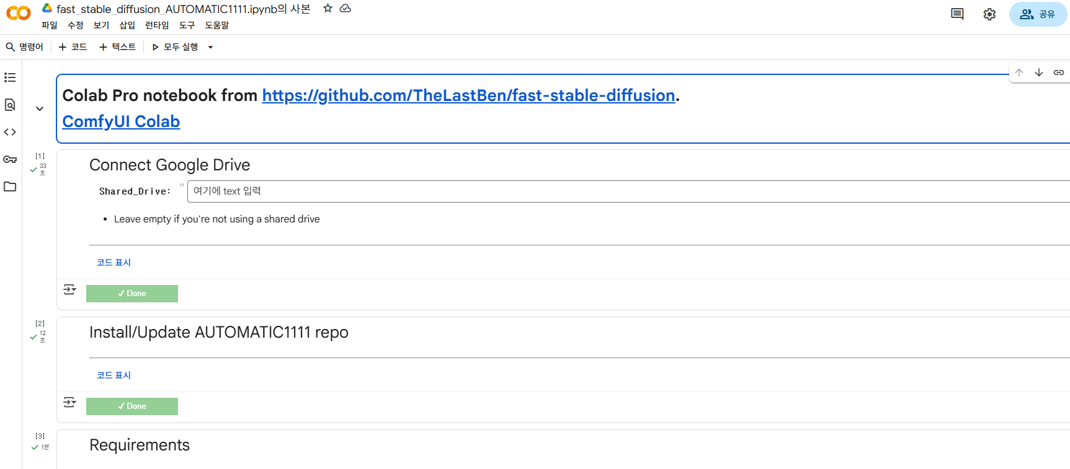Click the Shared_Drive text input field
This screenshot has height=469, width=1070.
628,191
